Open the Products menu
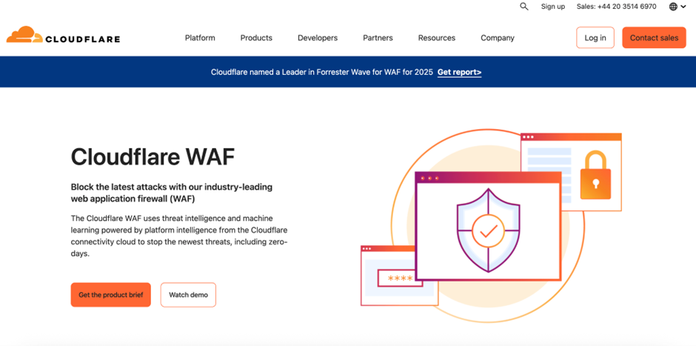The image size is (696, 346). click(256, 38)
